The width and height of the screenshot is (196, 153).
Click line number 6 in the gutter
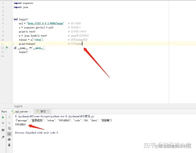[x=3, y=23]
